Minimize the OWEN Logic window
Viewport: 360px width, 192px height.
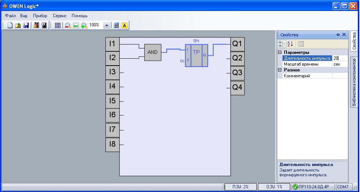[x=336, y=6]
